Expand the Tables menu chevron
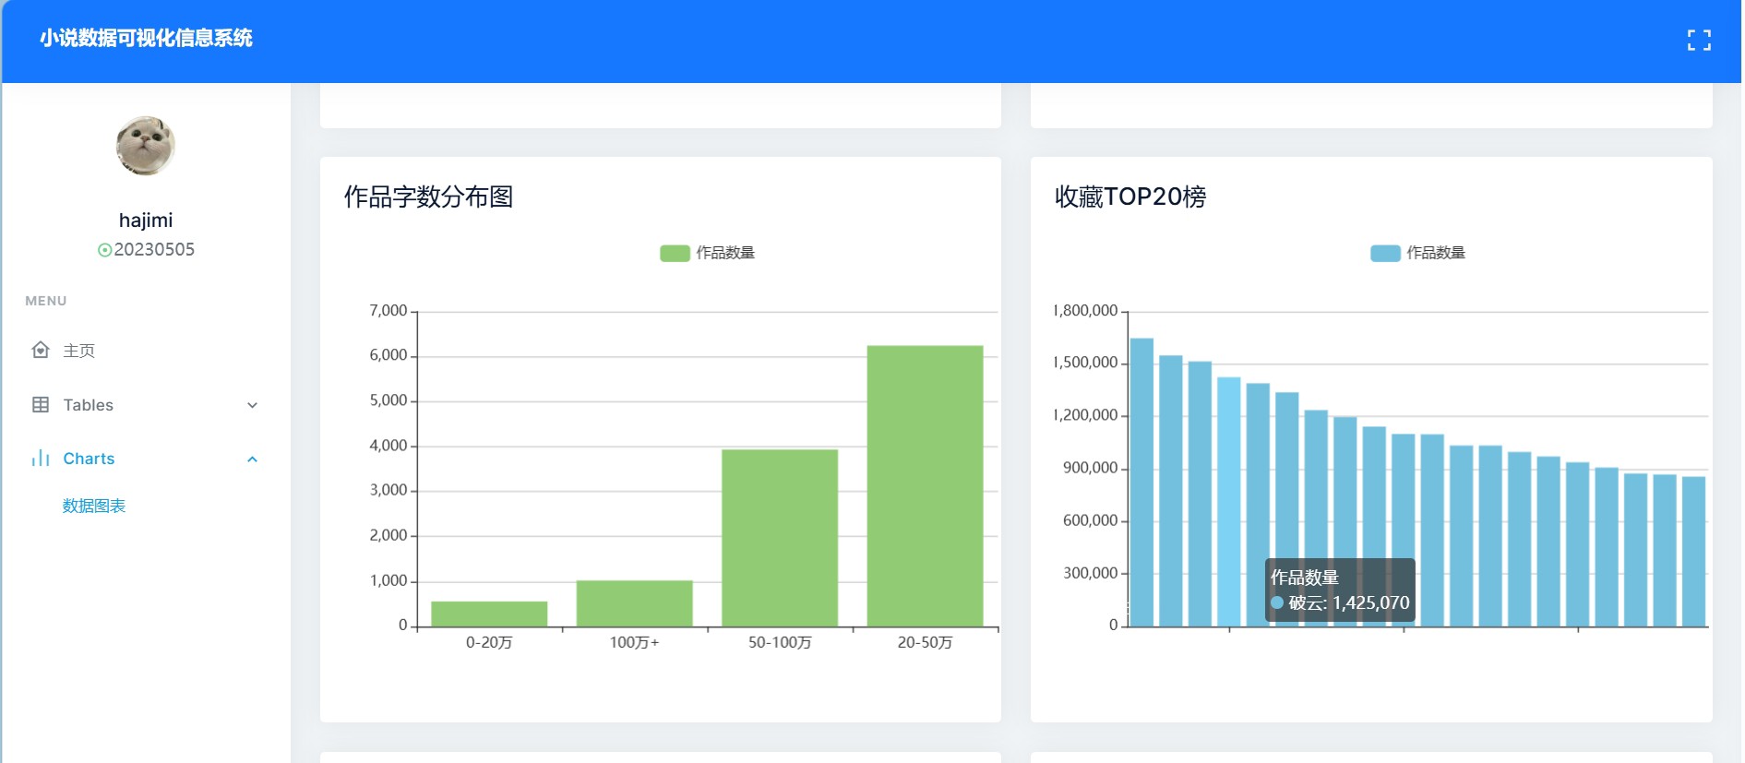Screen dimensions: 1745x763 click(252, 405)
